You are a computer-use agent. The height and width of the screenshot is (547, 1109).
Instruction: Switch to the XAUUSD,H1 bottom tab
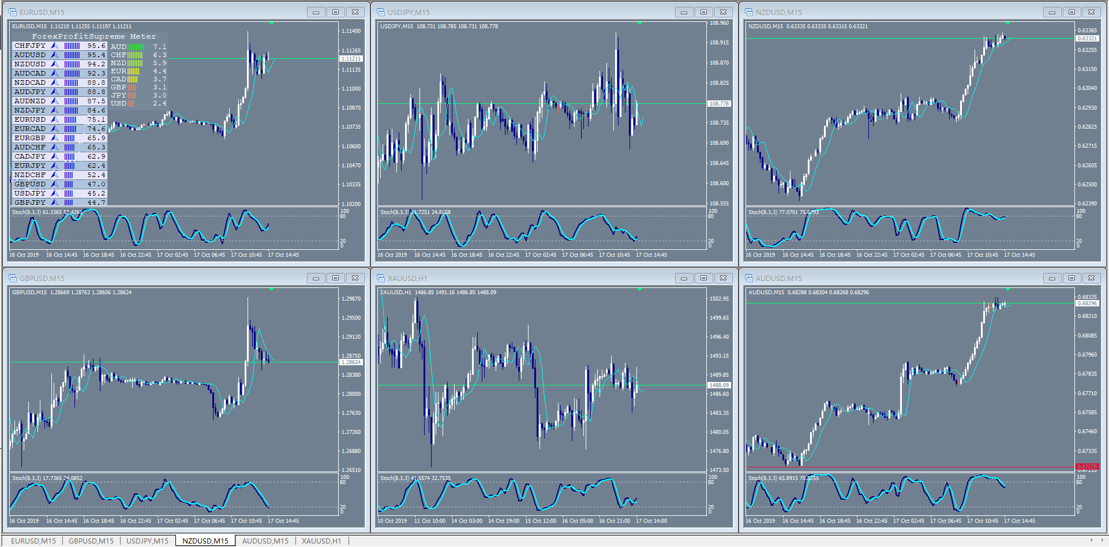click(321, 541)
